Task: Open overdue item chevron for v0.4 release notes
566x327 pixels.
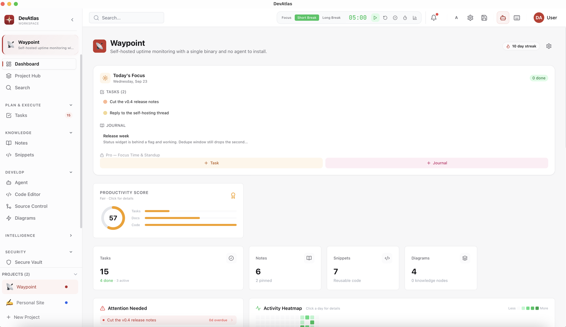Action: pos(232,320)
